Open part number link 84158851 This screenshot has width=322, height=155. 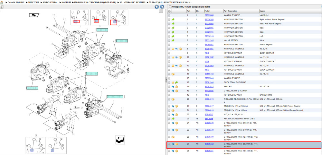(x=209, y=45)
